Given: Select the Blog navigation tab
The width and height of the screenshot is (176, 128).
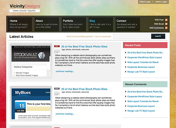Looking at the screenshot, I should point(101,24).
